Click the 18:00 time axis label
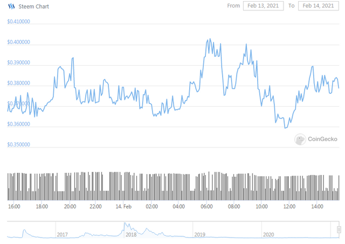The width and height of the screenshot is (345, 244). coord(42,207)
